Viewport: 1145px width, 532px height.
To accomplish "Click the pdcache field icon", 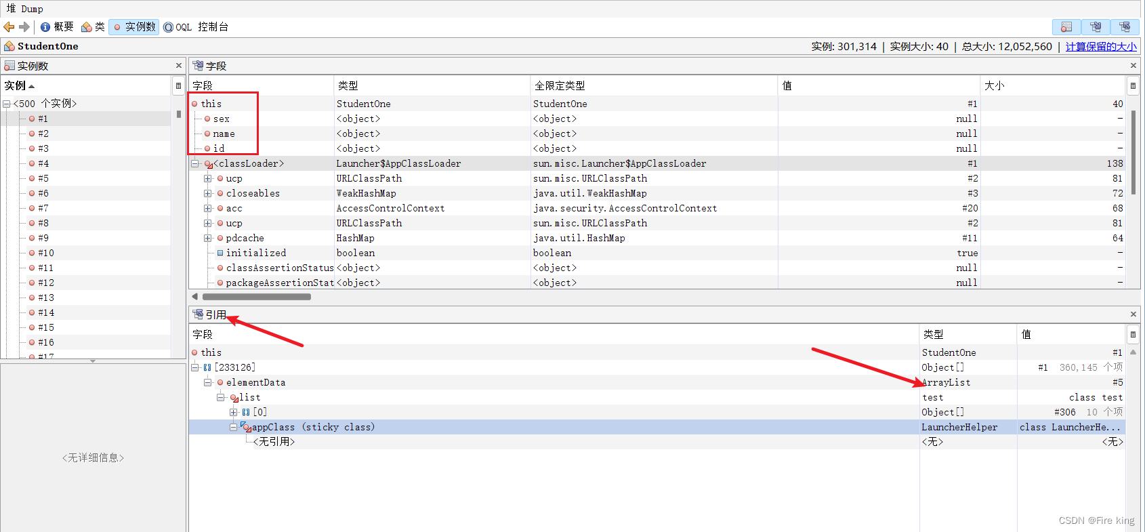I will (220, 238).
